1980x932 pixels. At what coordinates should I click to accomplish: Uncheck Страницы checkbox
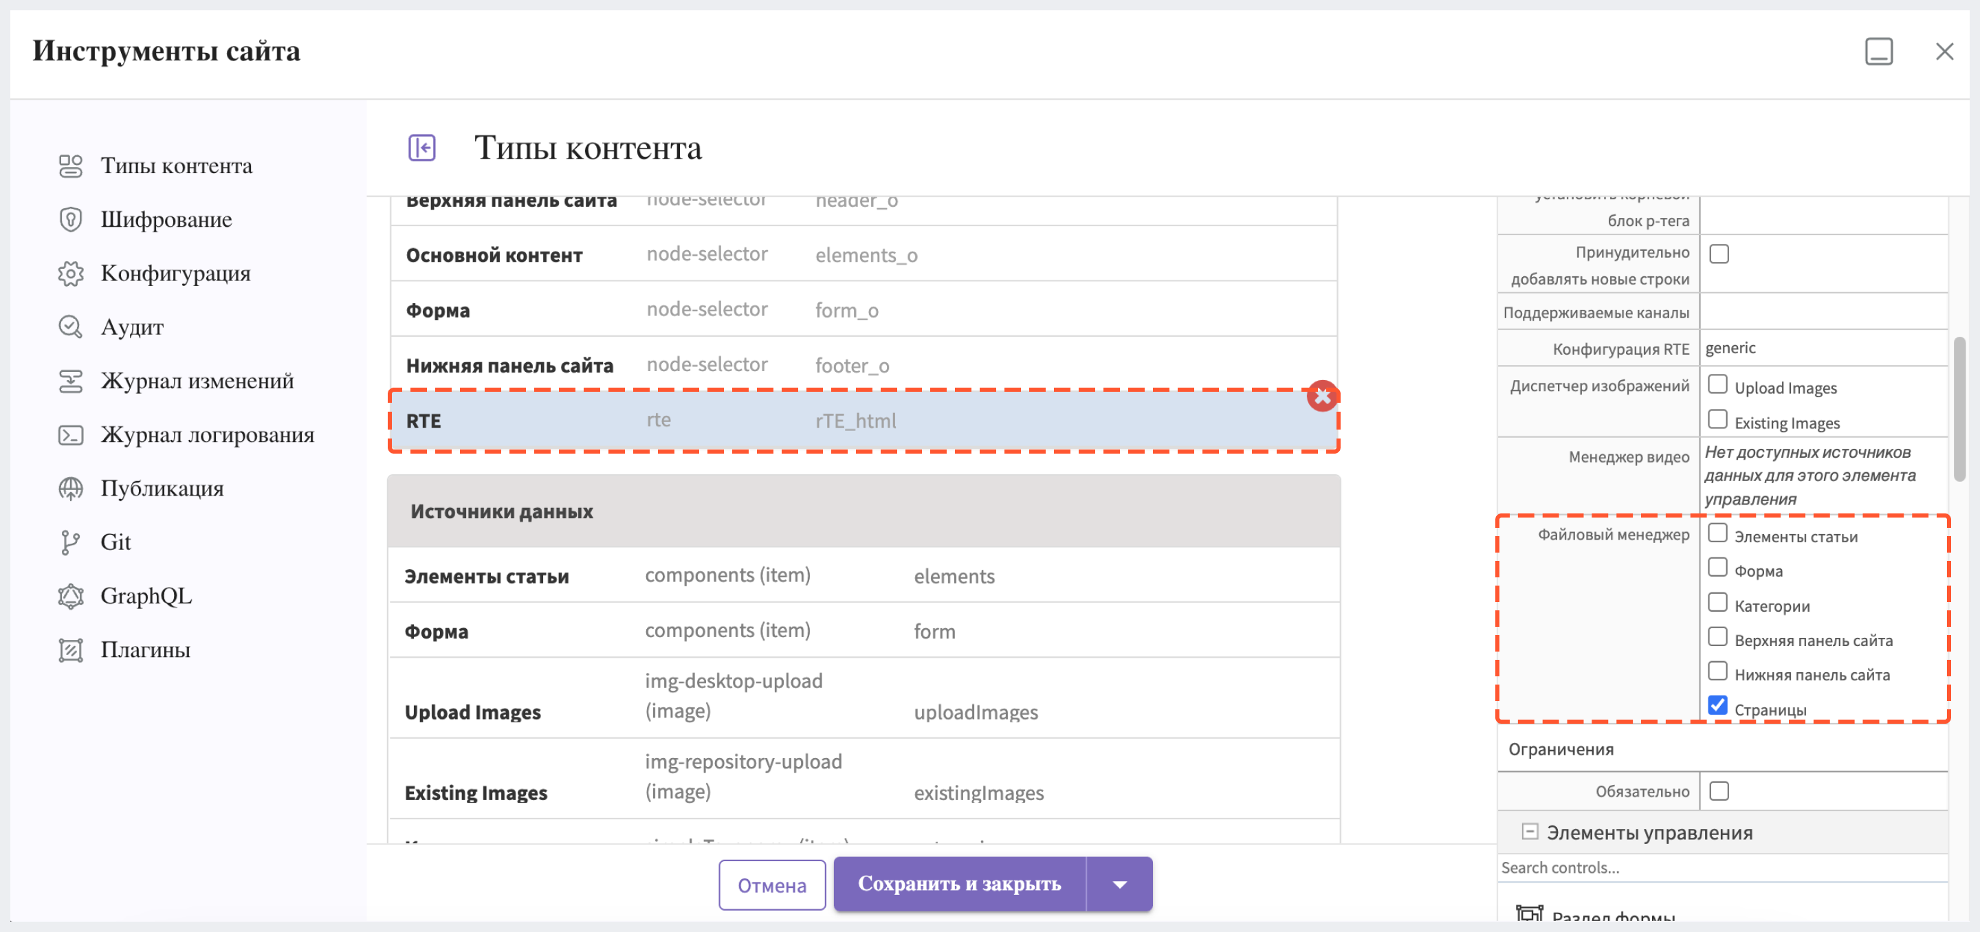(1717, 705)
